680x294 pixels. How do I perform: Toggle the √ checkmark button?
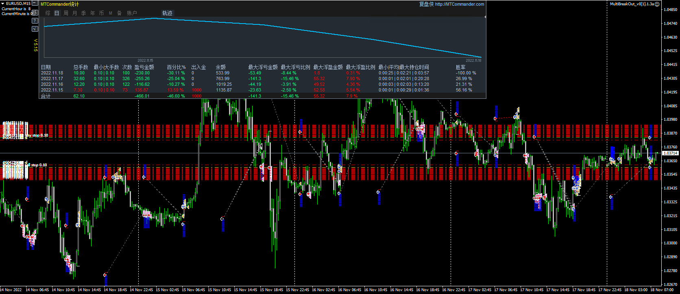tap(35, 29)
